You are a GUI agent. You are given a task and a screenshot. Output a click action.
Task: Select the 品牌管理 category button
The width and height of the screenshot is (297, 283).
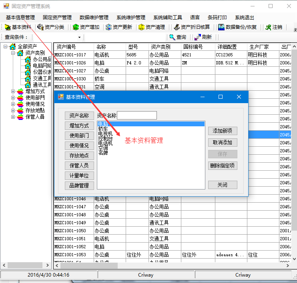click(x=79, y=185)
